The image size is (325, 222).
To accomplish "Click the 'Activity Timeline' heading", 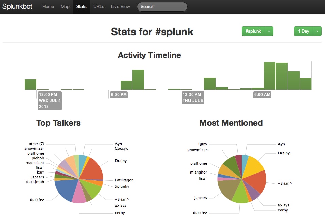I will coord(149,55).
